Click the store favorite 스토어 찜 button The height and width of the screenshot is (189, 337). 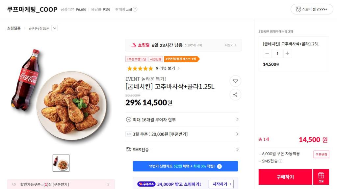pyautogui.click(x=312, y=9)
